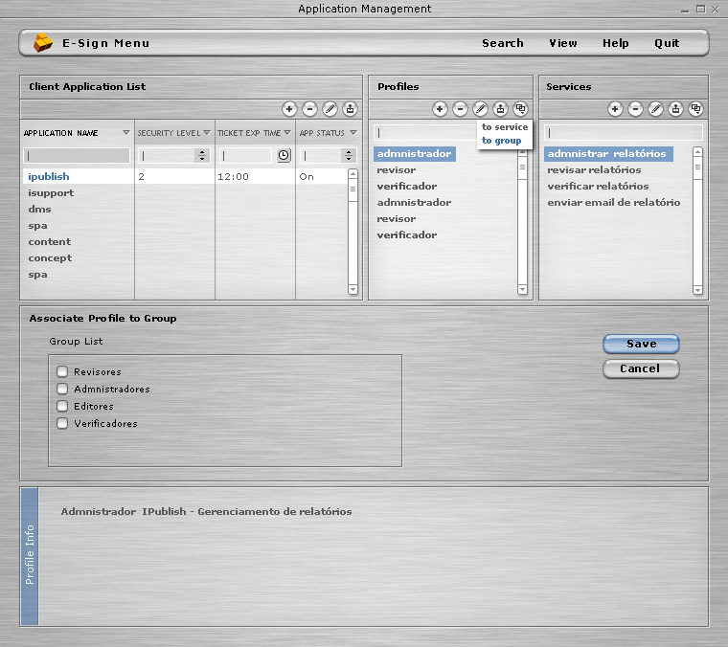Click the edit pencil icon in Client Application List
This screenshot has width=728, height=647.
(330, 109)
